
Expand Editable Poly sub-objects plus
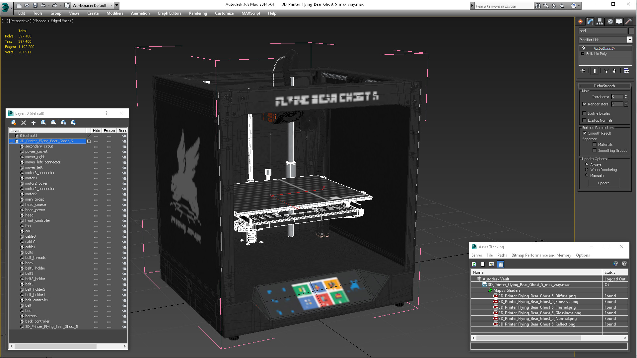point(583,54)
